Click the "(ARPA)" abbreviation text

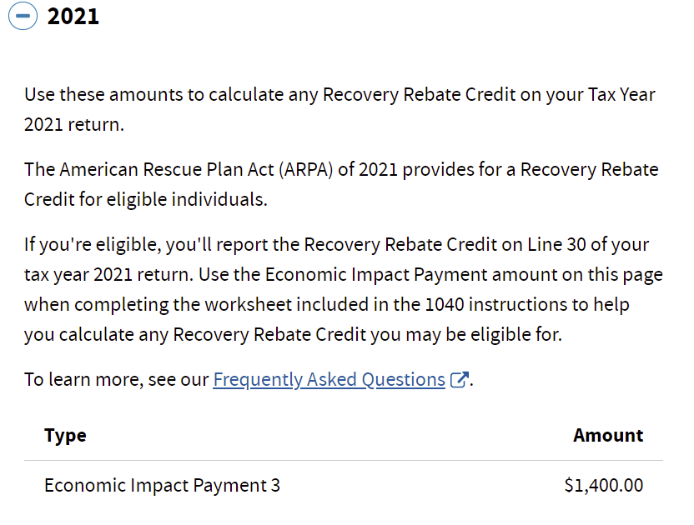click(x=306, y=170)
